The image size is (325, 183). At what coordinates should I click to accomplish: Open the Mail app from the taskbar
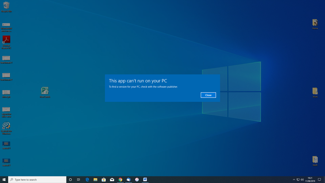pyautogui.click(x=112, y=180)
